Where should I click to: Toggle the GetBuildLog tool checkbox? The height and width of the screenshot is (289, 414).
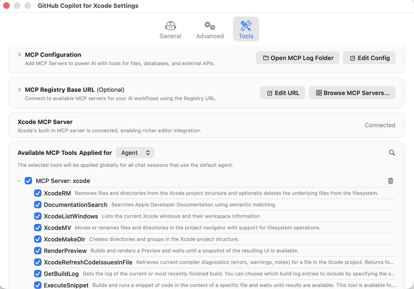(38, 274)
